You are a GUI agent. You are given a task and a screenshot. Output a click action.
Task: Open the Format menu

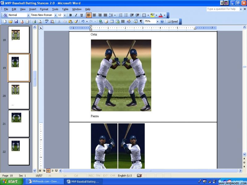[44, 9]
